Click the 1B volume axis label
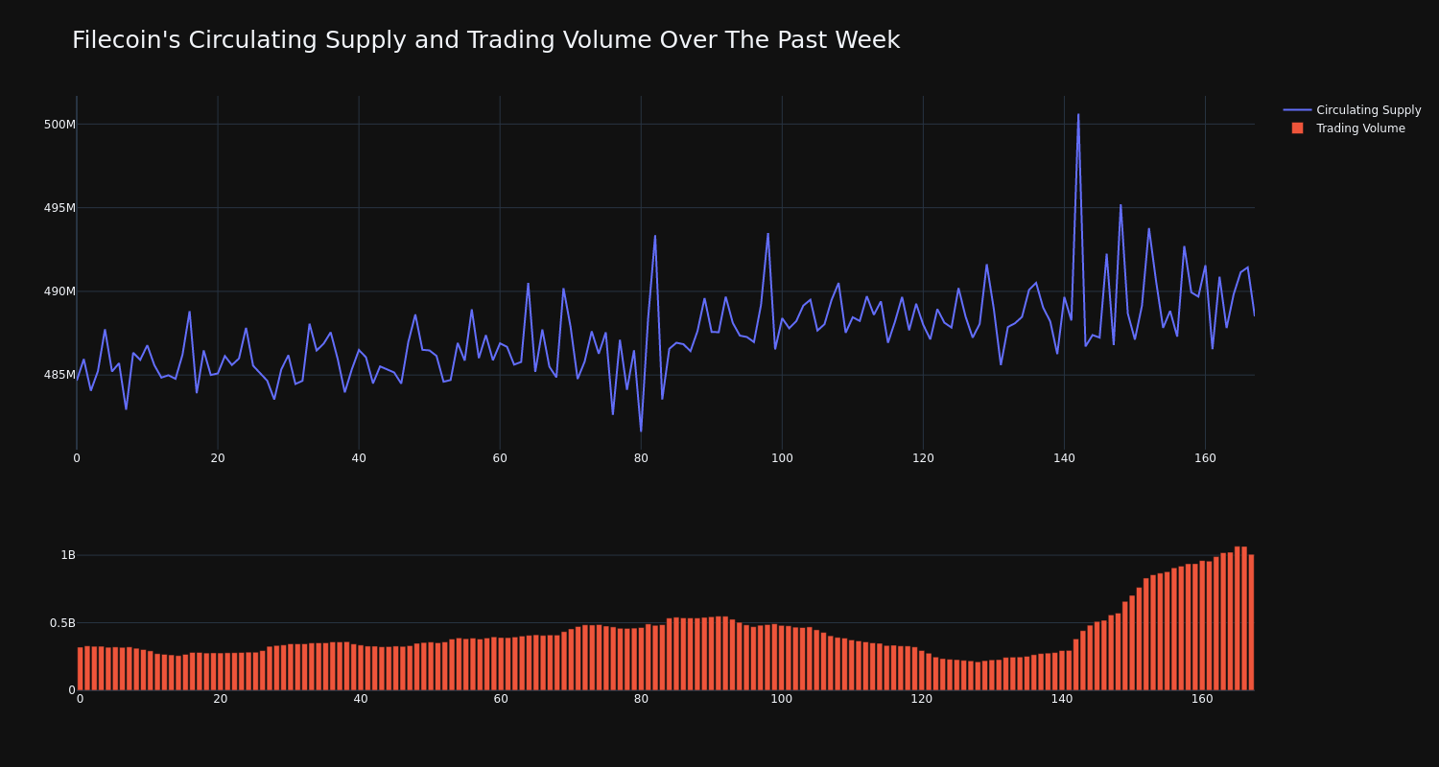The height and width of the screenshot is (767, 1439). (x=68, y=555)
